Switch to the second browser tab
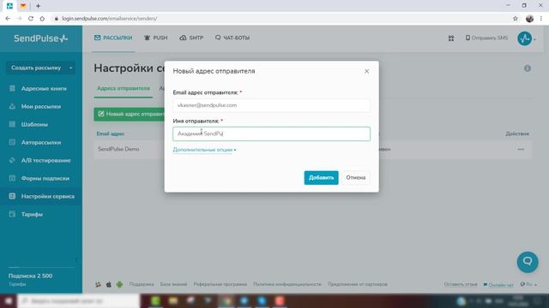This screenshot has width=549, height=308. [23, 6]
